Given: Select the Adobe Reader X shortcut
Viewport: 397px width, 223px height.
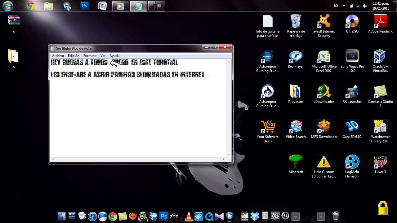Looking at the screenshot, I should pyautogui.click(x=380, y=24).
